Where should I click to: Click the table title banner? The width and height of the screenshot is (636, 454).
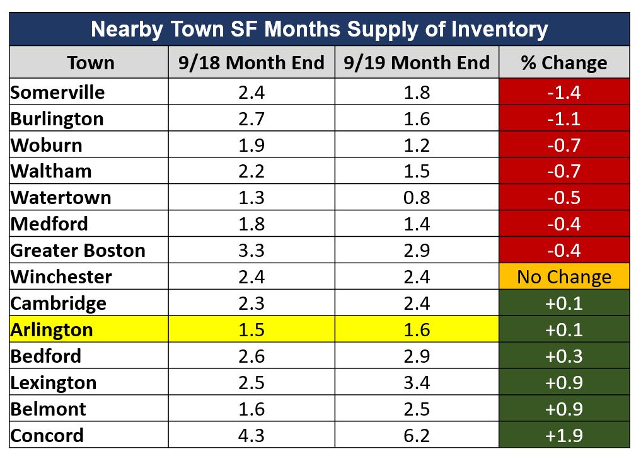(318, 29)
